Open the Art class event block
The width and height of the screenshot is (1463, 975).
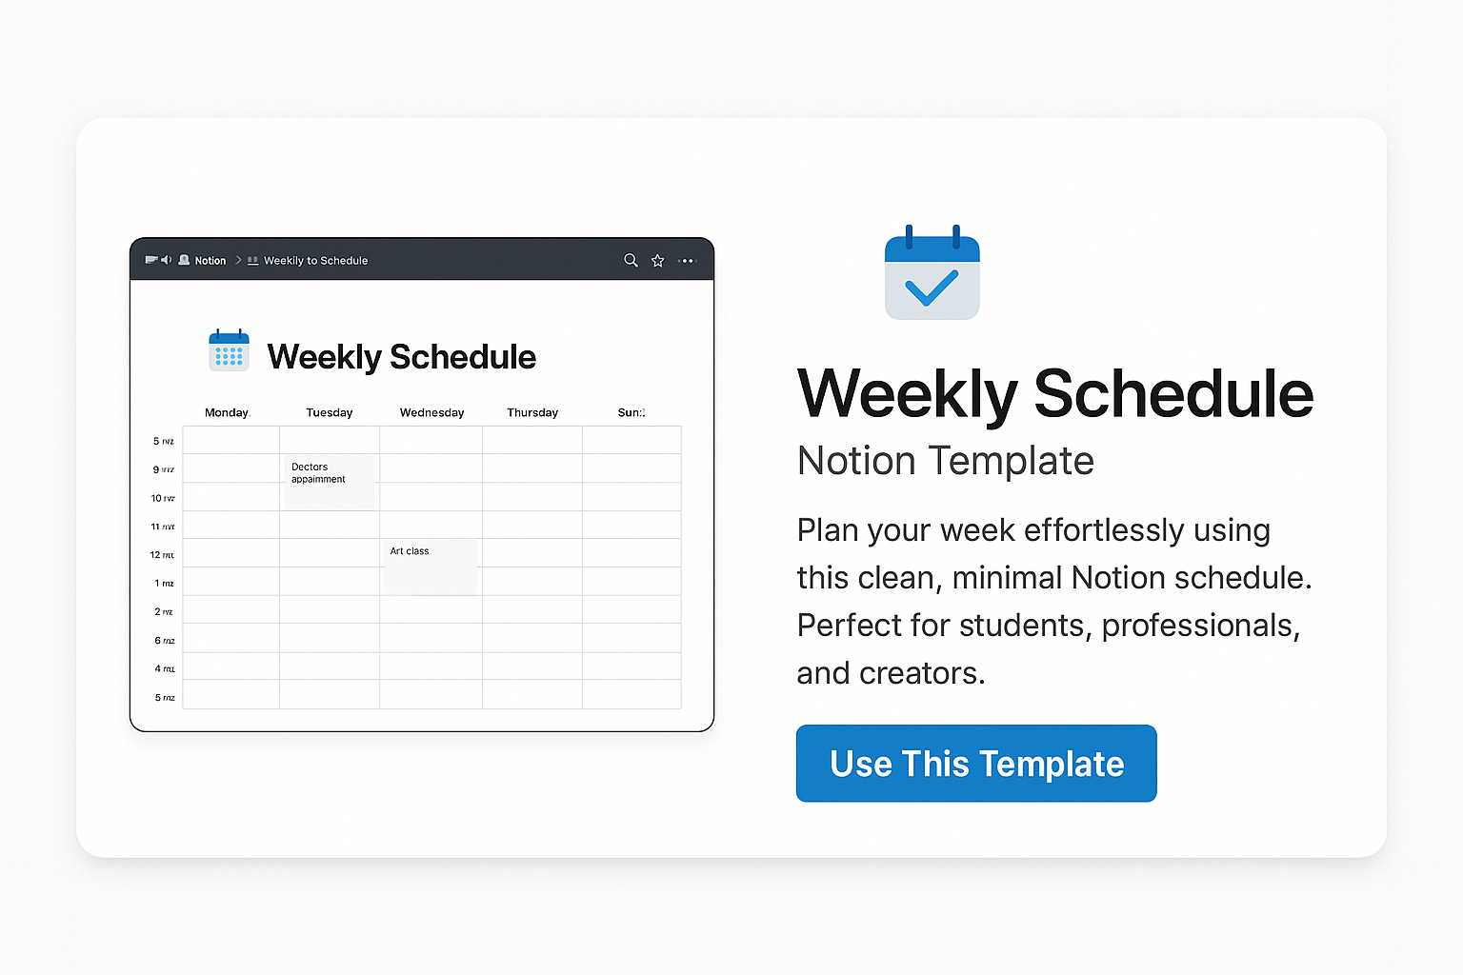430,567
